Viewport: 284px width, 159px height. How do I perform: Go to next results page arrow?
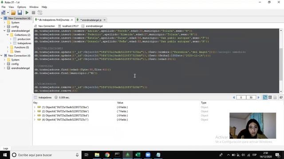click(258, 97)
